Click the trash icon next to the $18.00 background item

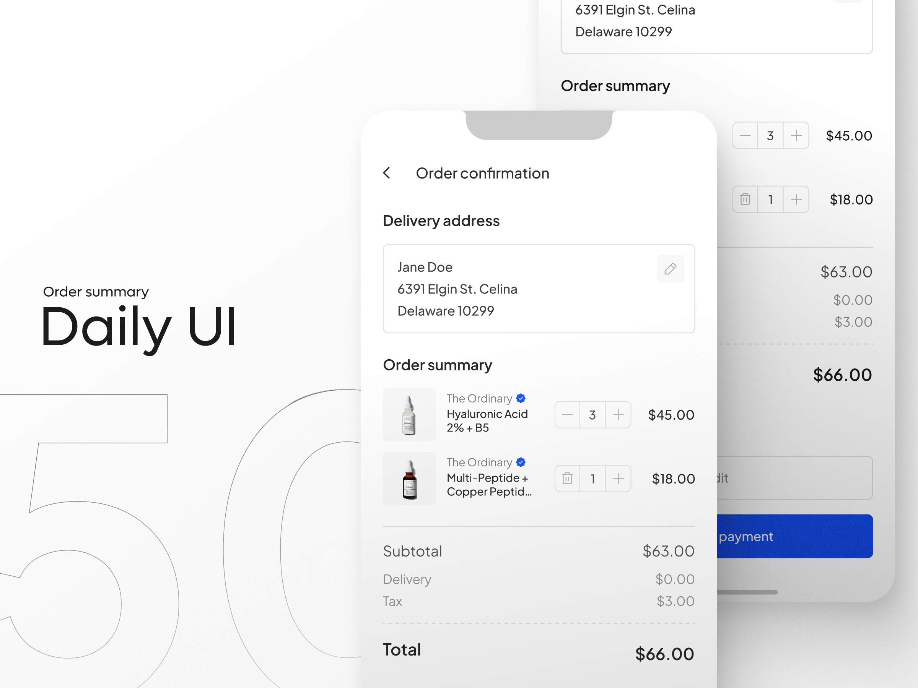pyautogui.click(x=745, y=200)
